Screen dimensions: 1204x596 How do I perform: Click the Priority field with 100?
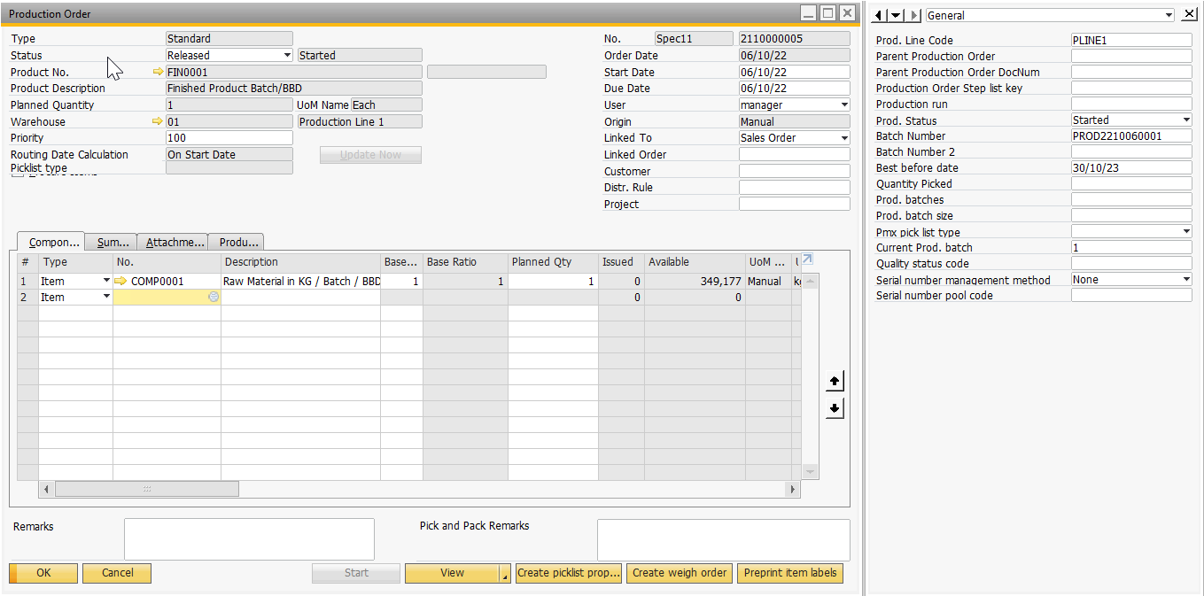tap(229, 138)
